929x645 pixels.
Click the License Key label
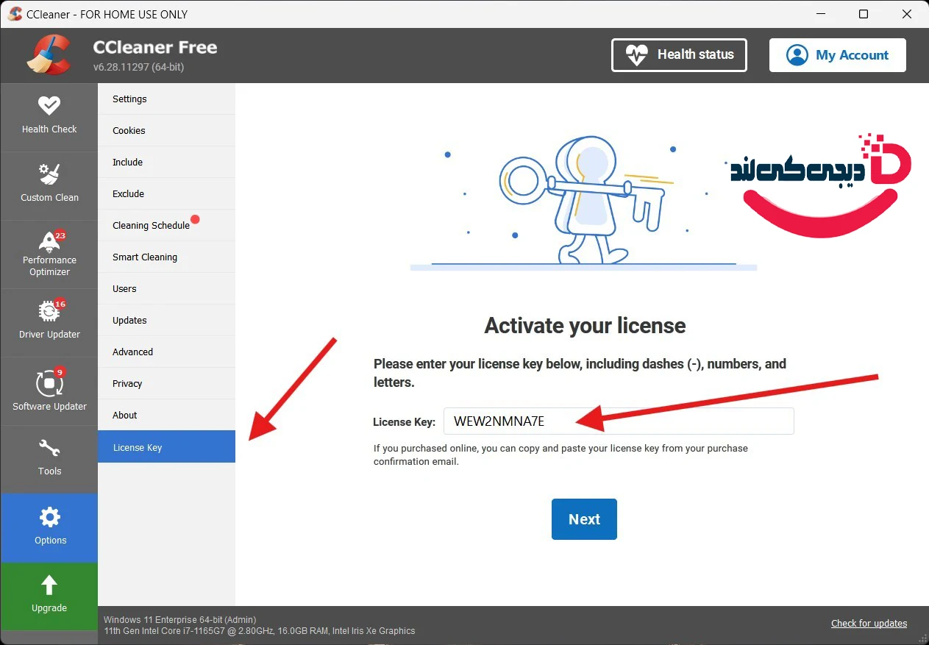(404, 422)
